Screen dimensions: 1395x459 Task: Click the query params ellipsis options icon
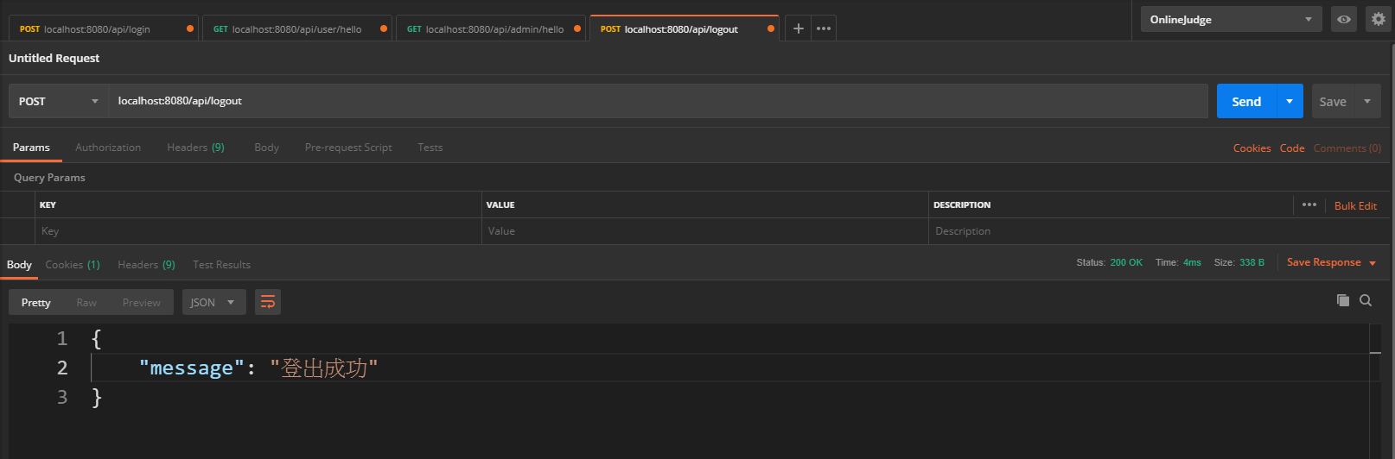point(1309,204)
